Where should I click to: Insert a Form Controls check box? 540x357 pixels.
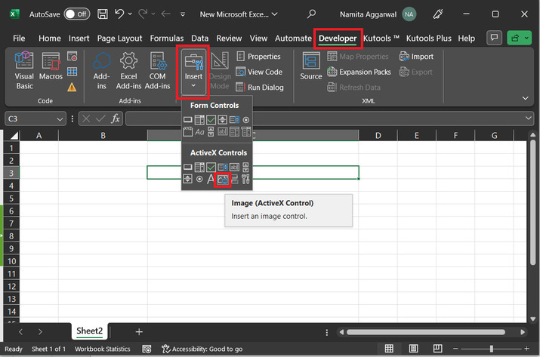click(211, 120)
